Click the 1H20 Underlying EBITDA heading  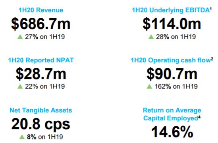click(171, 10)
